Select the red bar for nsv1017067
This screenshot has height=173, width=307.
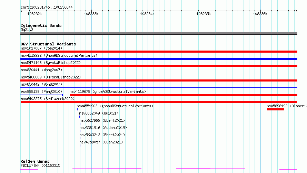tap(159, 52)
